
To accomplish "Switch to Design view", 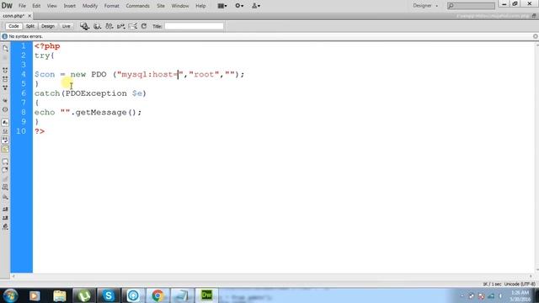I will pyautogui.click(x=48, y=26).
